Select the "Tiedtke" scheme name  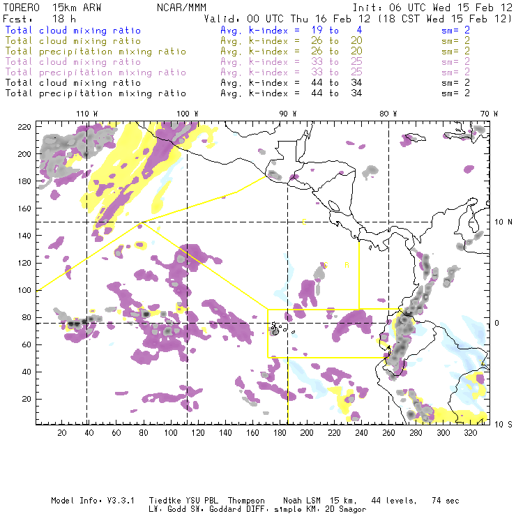(165, 501)
